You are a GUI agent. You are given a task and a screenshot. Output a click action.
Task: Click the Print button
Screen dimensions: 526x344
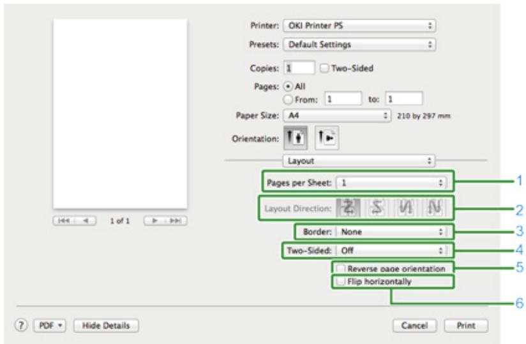[x=467, y=326]
